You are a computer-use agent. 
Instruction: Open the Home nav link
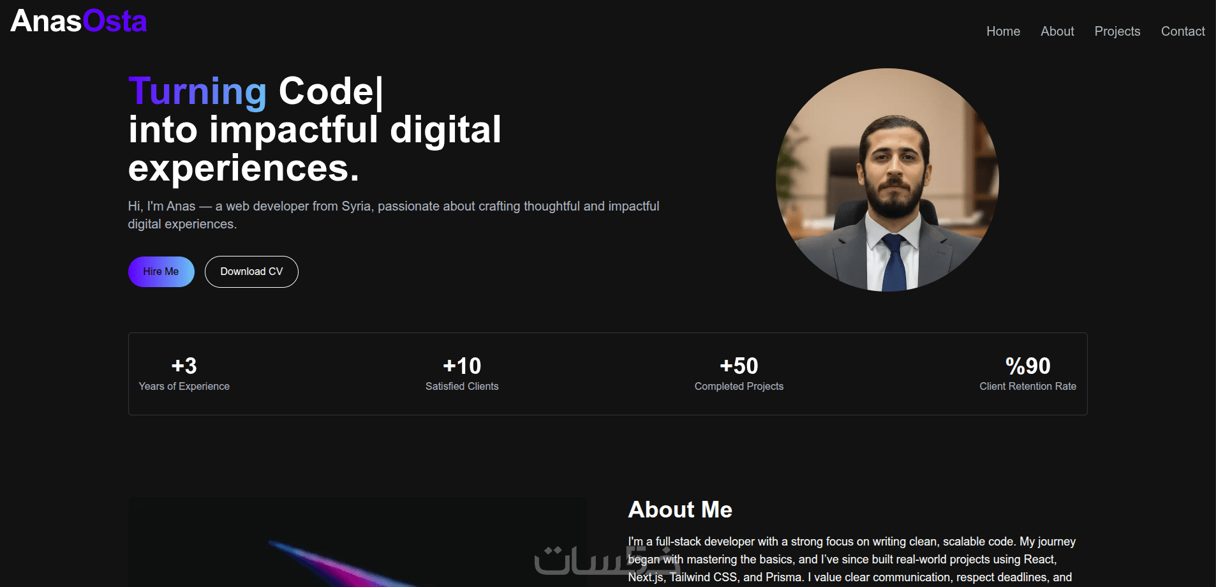[x=1003, y=31]
